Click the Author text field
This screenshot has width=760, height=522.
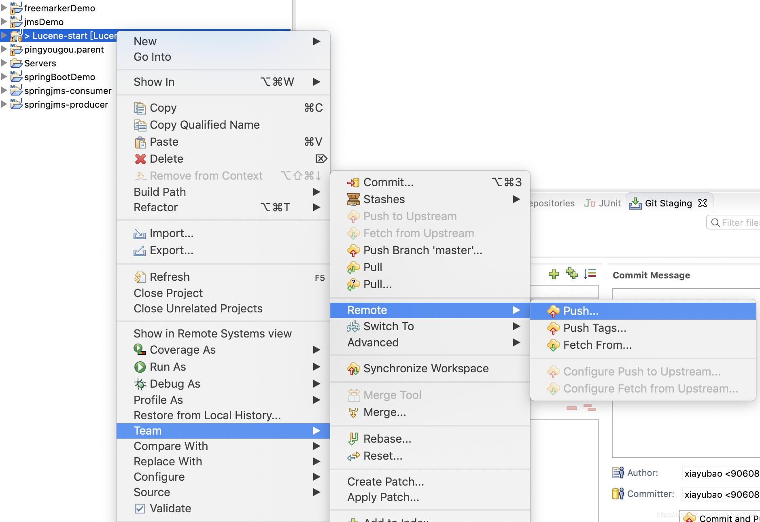721,473
